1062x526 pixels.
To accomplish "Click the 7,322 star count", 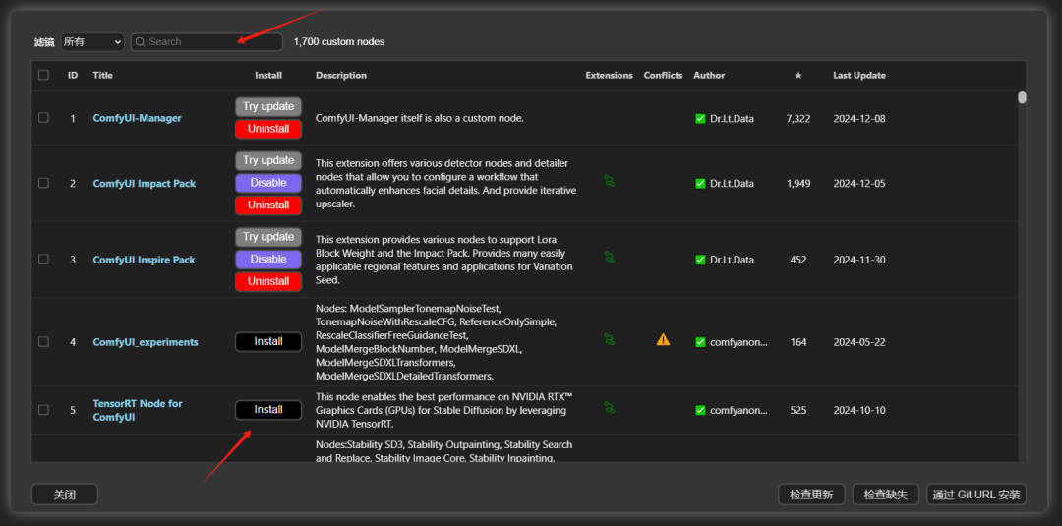I will click(798, 118).
